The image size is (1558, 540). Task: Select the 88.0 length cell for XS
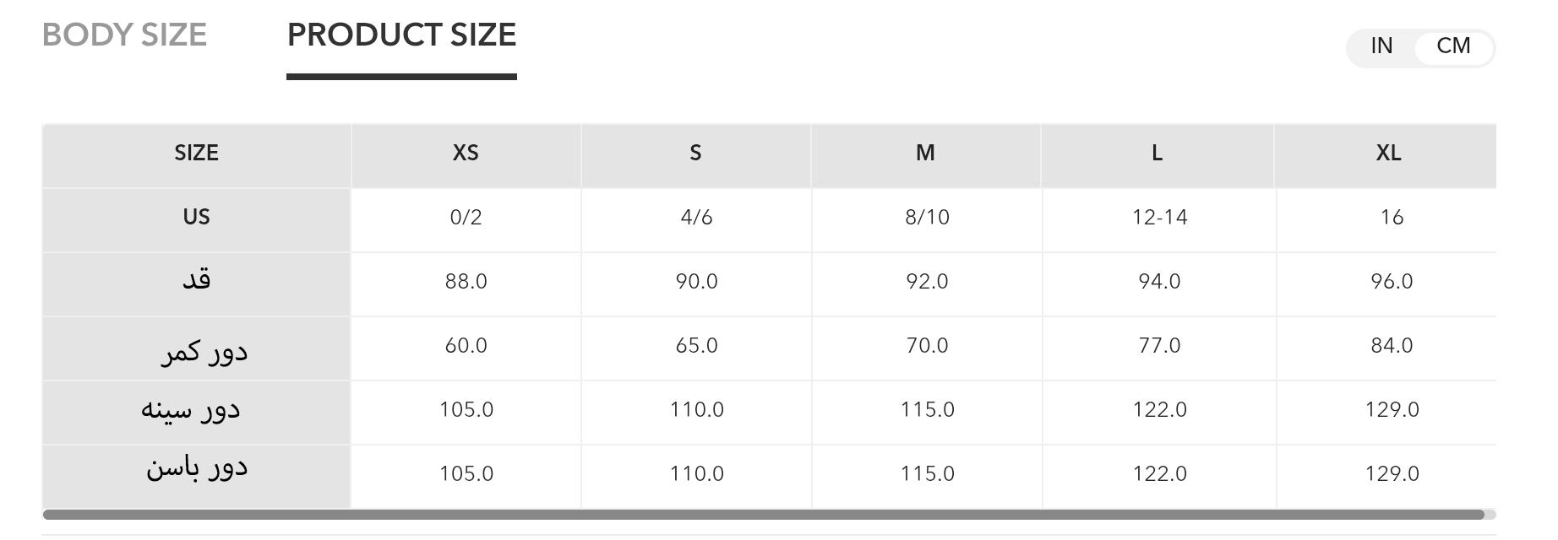(466, 282)
